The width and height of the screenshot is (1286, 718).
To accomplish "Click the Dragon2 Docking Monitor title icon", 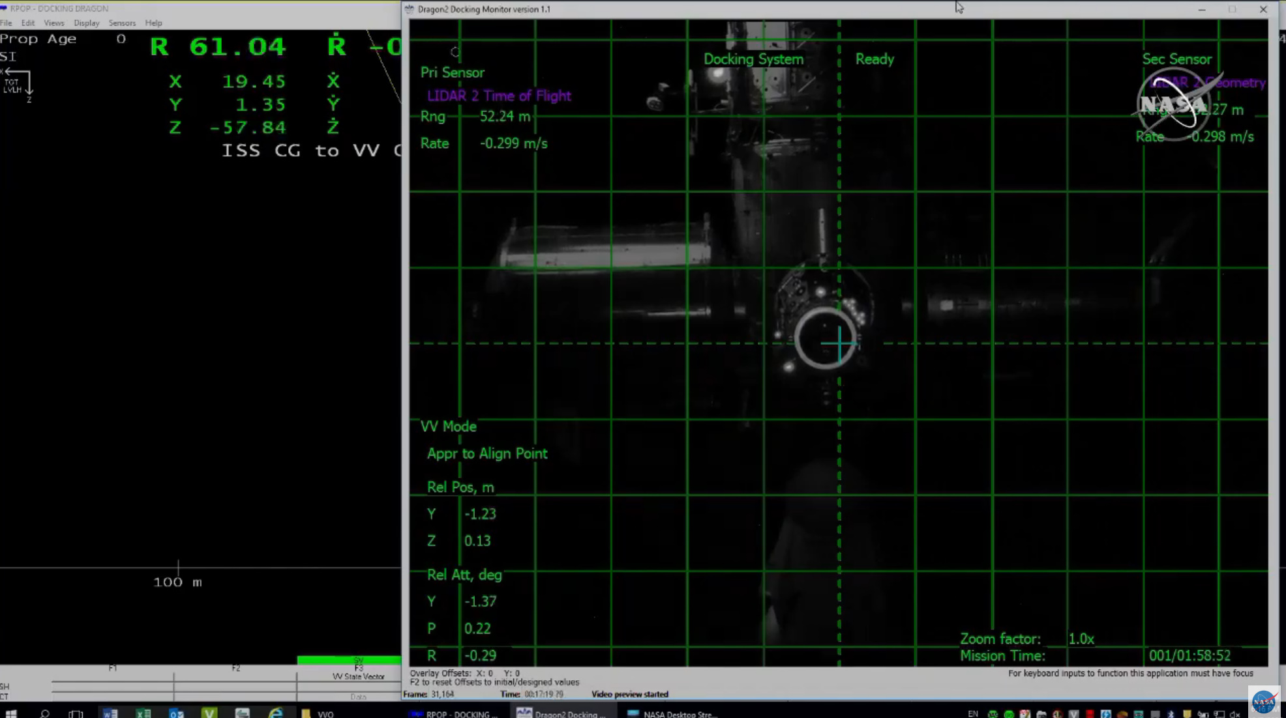I will 410,9.
